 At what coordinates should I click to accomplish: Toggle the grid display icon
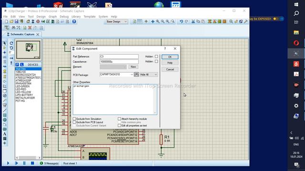click(140, 21)
